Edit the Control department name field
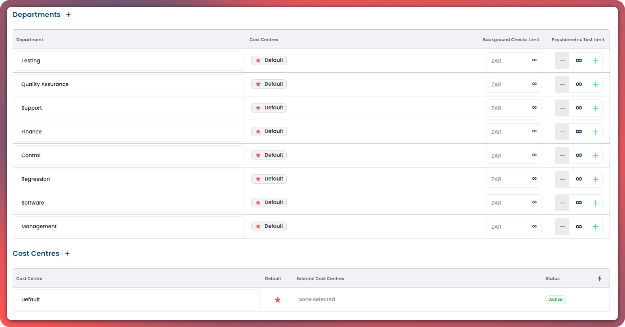The image size is (625, 327). click(x=129, y=156)
